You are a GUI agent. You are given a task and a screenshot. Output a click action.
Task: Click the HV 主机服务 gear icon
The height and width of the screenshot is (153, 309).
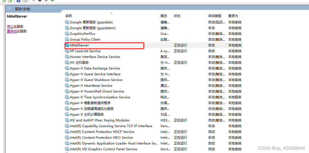(67, 63)
